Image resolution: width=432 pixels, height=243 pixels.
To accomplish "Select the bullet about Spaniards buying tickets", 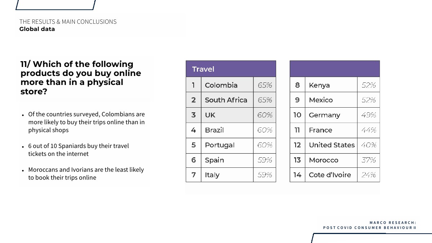I will click(x=78, y=150).
